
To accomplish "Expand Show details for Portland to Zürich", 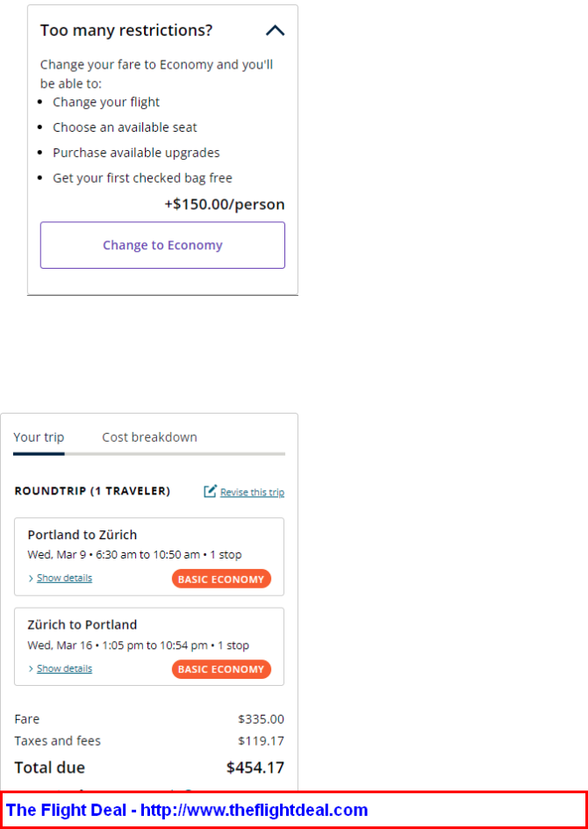I will 64,578.
